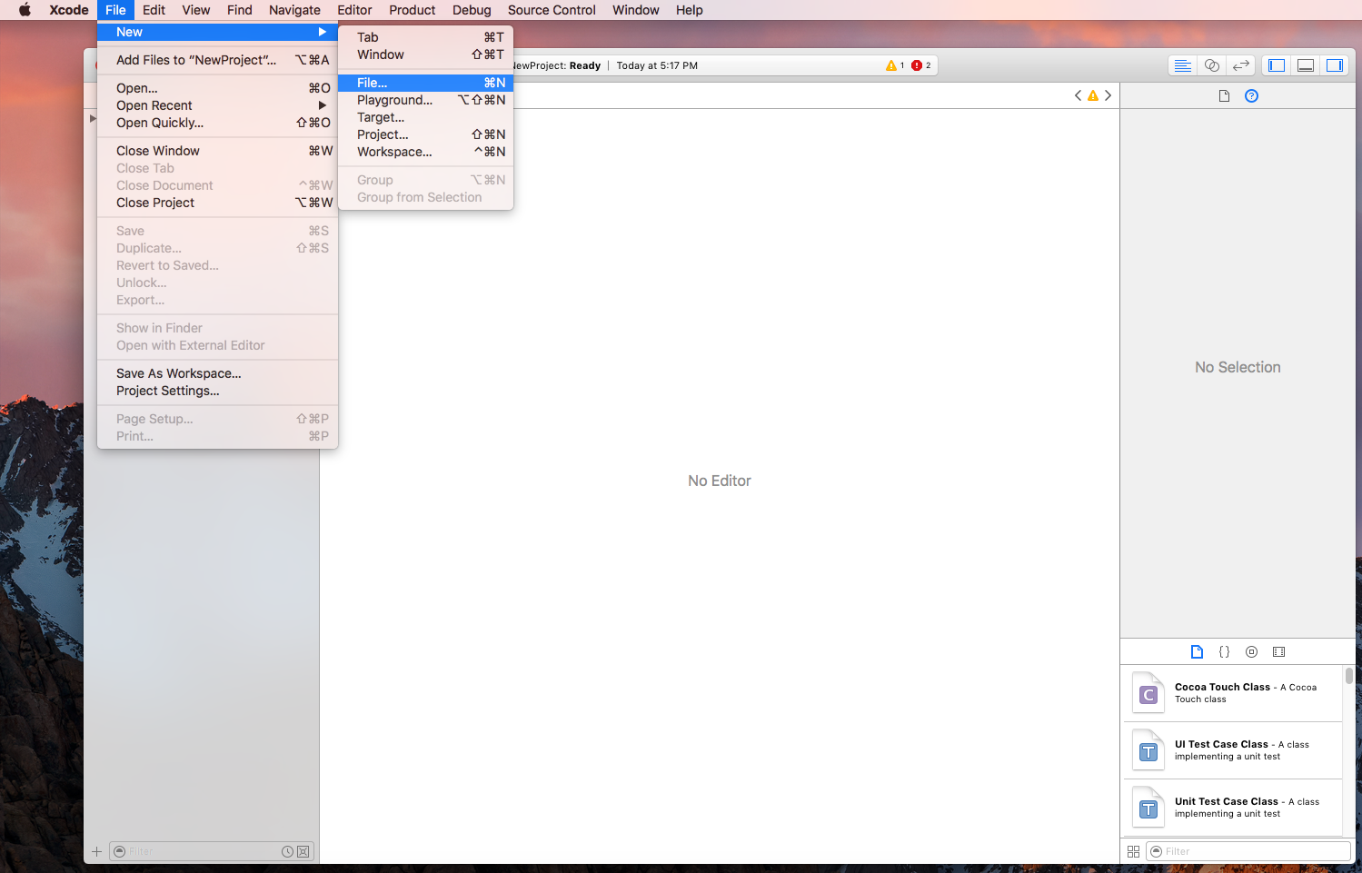The width and height of the screenshot is (1362, 873).
Task: Select Add Files to "NewProject"…
Action: [217, 60]
